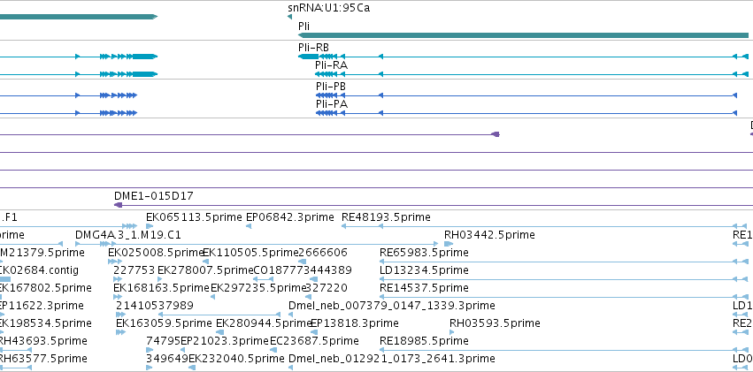Click the DME1-015D17 clone label
The image size is (753, 372).
point(154,195)
